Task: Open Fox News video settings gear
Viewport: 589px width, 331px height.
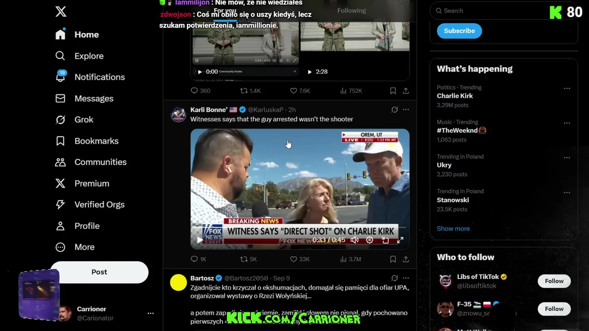Action: (370, 240)
